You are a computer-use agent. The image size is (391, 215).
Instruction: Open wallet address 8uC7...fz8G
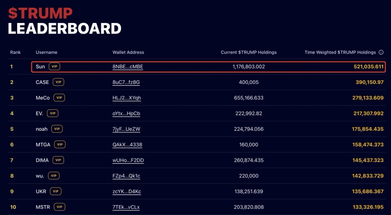(126, 82)
